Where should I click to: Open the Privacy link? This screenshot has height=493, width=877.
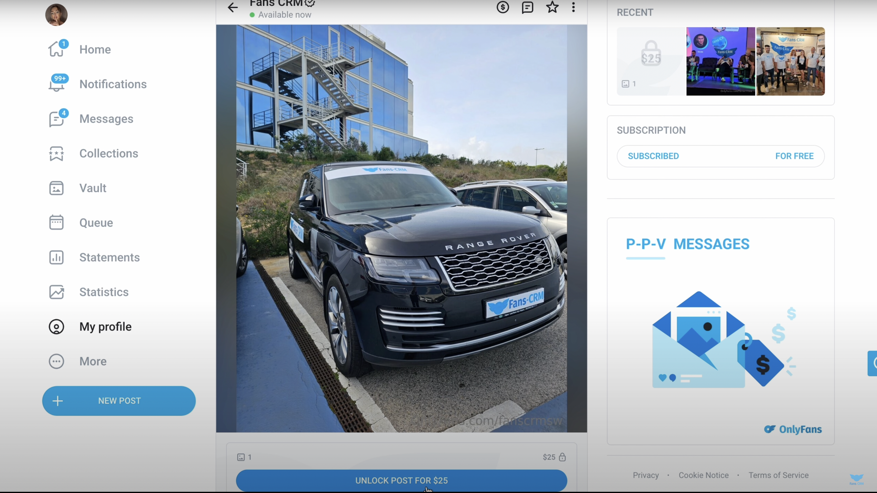[646, 475]
